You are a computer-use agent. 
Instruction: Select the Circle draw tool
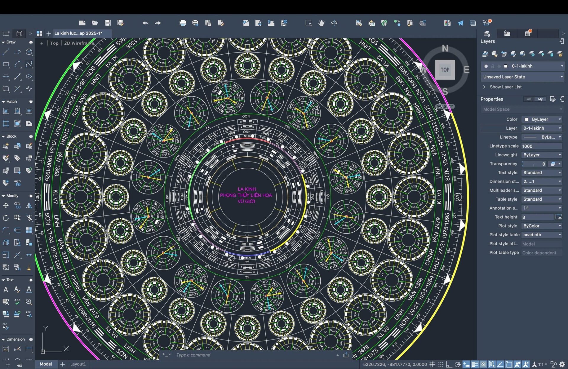click(x=29, y=52)
